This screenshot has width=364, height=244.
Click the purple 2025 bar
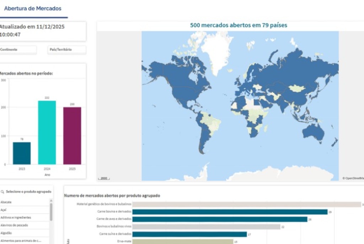tap(72, 136)
